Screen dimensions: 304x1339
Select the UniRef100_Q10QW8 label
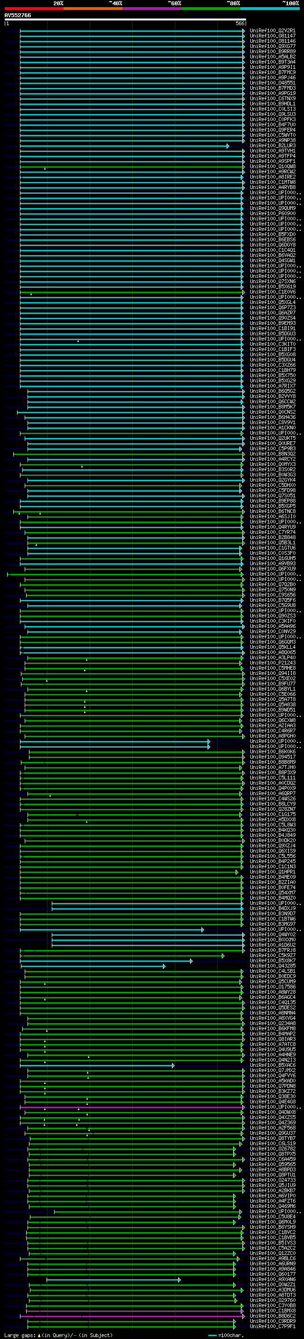[x=273, y=166]
